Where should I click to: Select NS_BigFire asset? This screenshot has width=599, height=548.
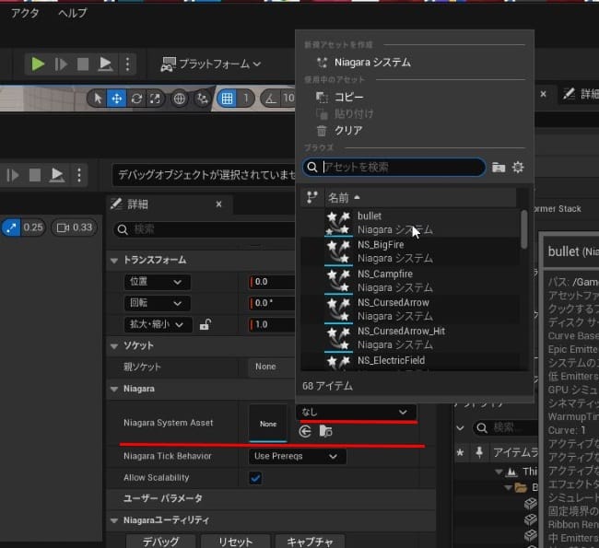pos(410,251)
